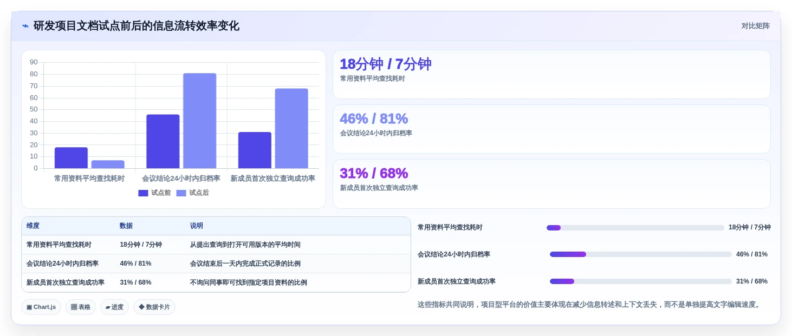Click the 数据卡片 tag chip

(154, 307)
